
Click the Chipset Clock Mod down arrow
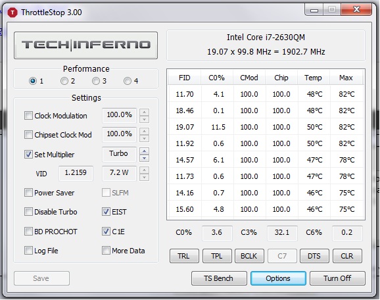click(x=144, y=138)
